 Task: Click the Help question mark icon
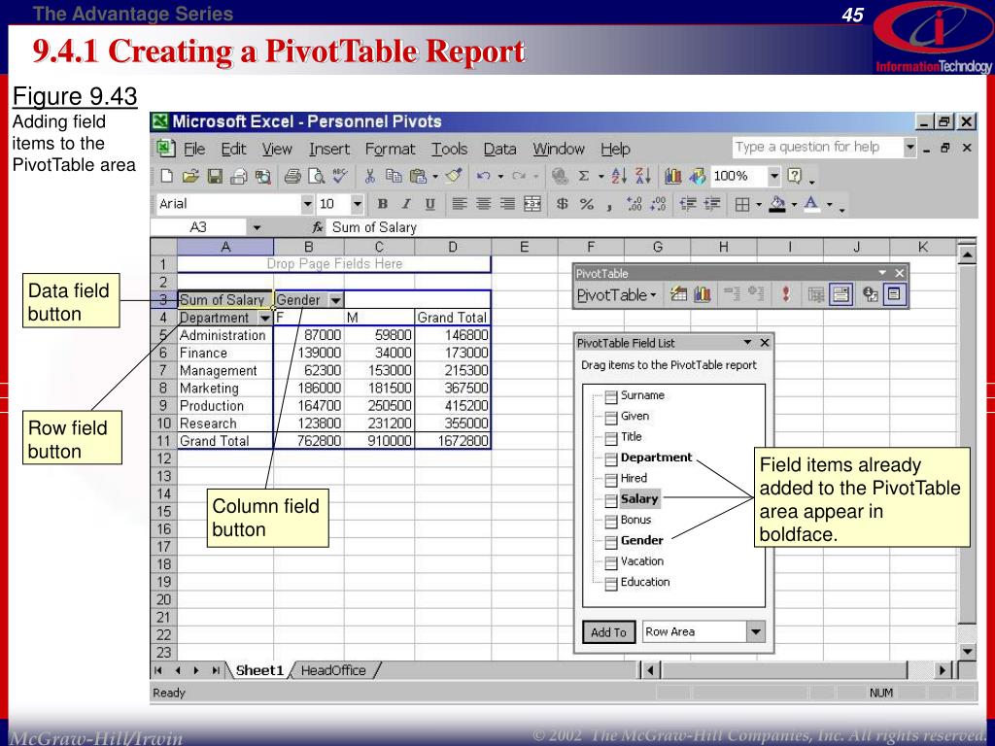795,176
